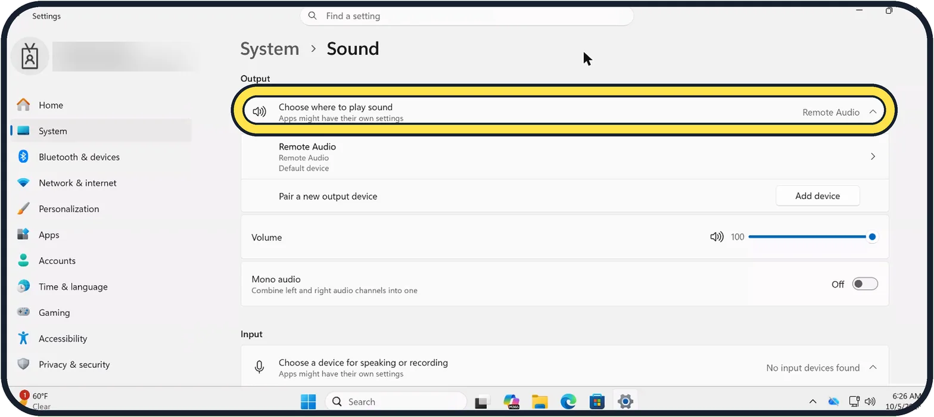
Task: Open Home in the settings sidebar
Action: [x=101, y=105]
